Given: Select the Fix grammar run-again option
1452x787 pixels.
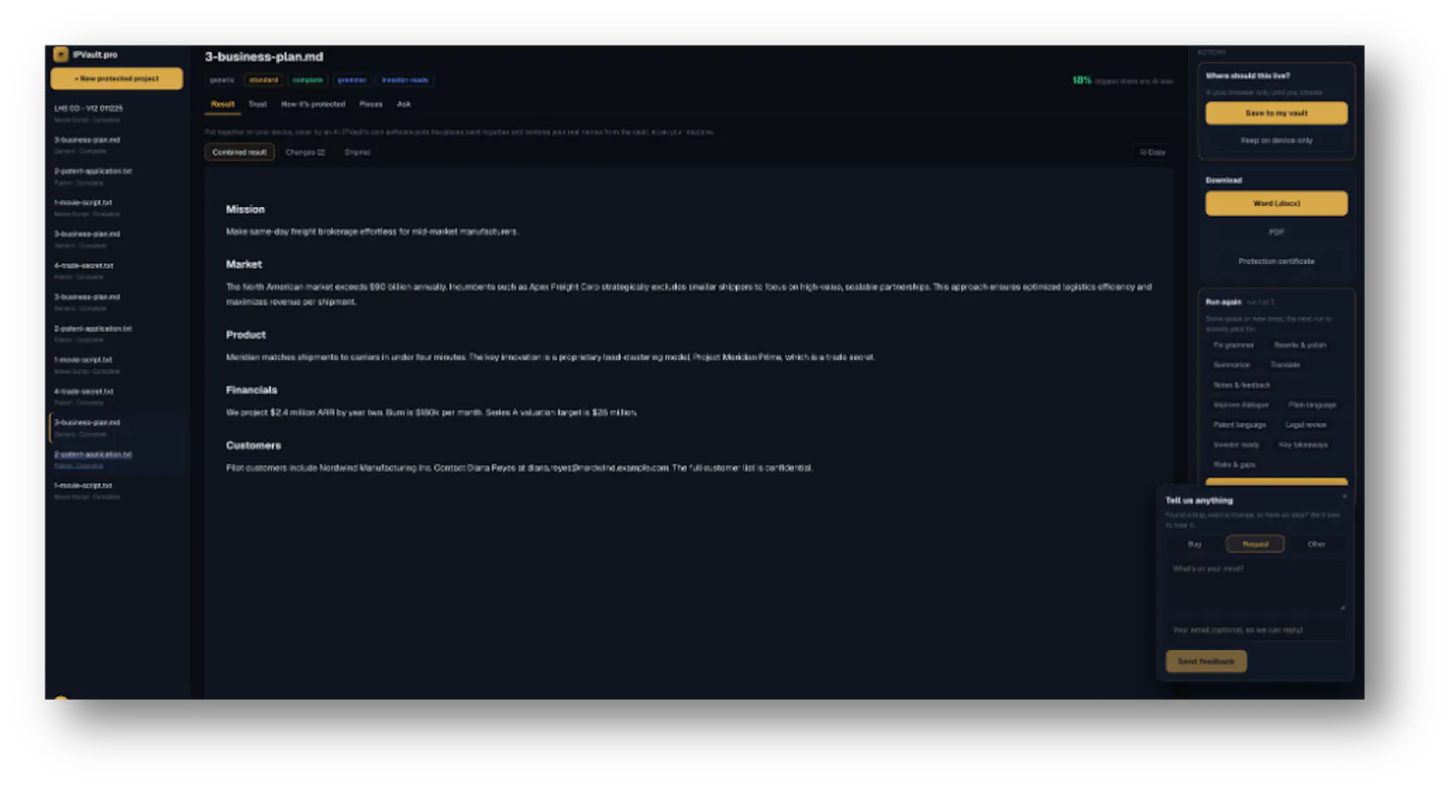Looking at the screenshot, I should (x=1233, y=345).
